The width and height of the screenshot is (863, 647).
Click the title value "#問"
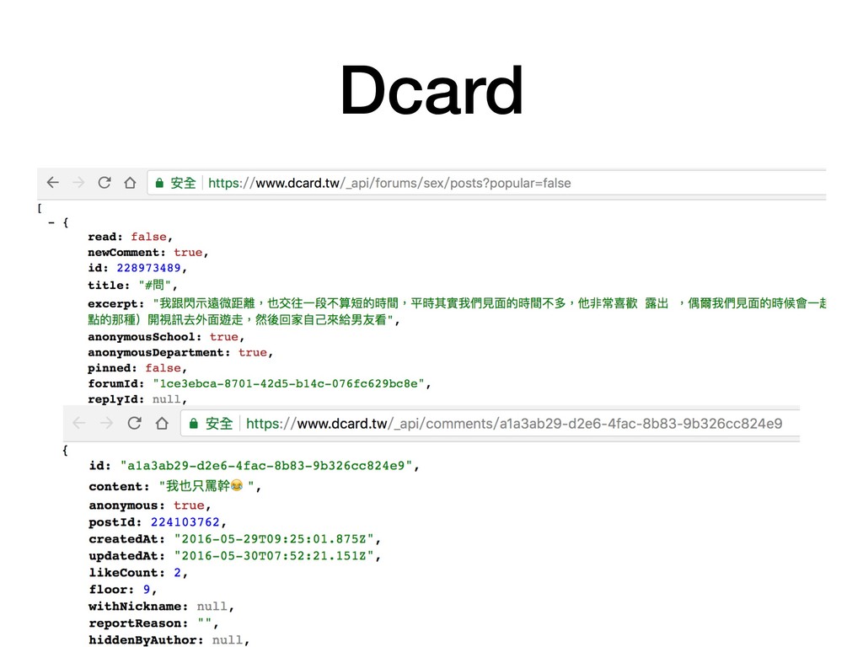(x=155, y=285)
